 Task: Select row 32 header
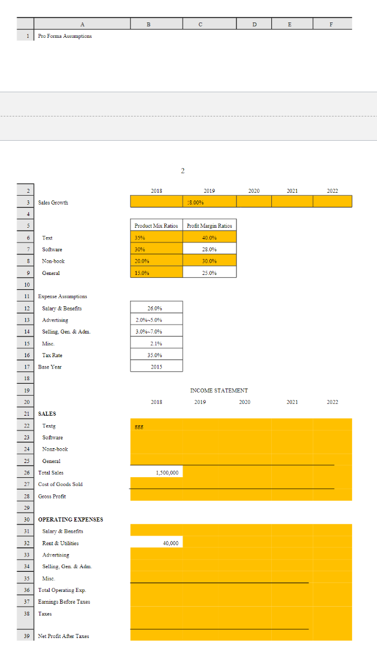coord(25,543)
